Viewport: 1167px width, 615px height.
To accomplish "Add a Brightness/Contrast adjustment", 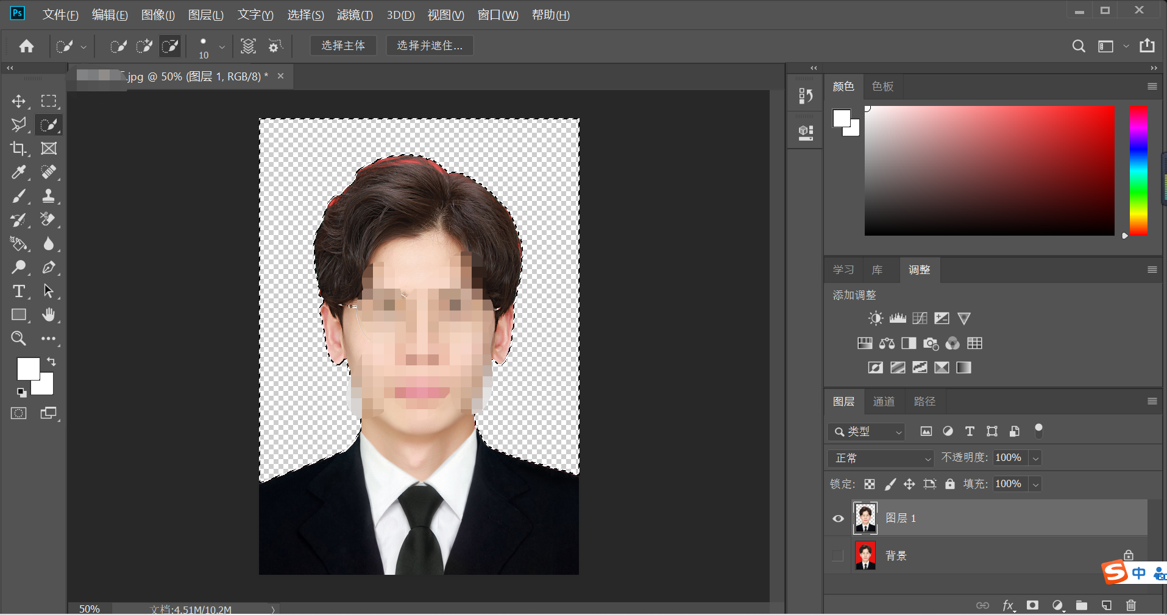I will point(876,318).
